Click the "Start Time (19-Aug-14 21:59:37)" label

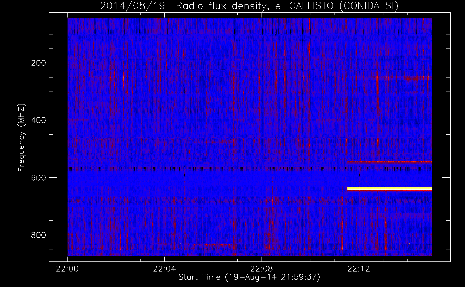[x=249, y=277]
